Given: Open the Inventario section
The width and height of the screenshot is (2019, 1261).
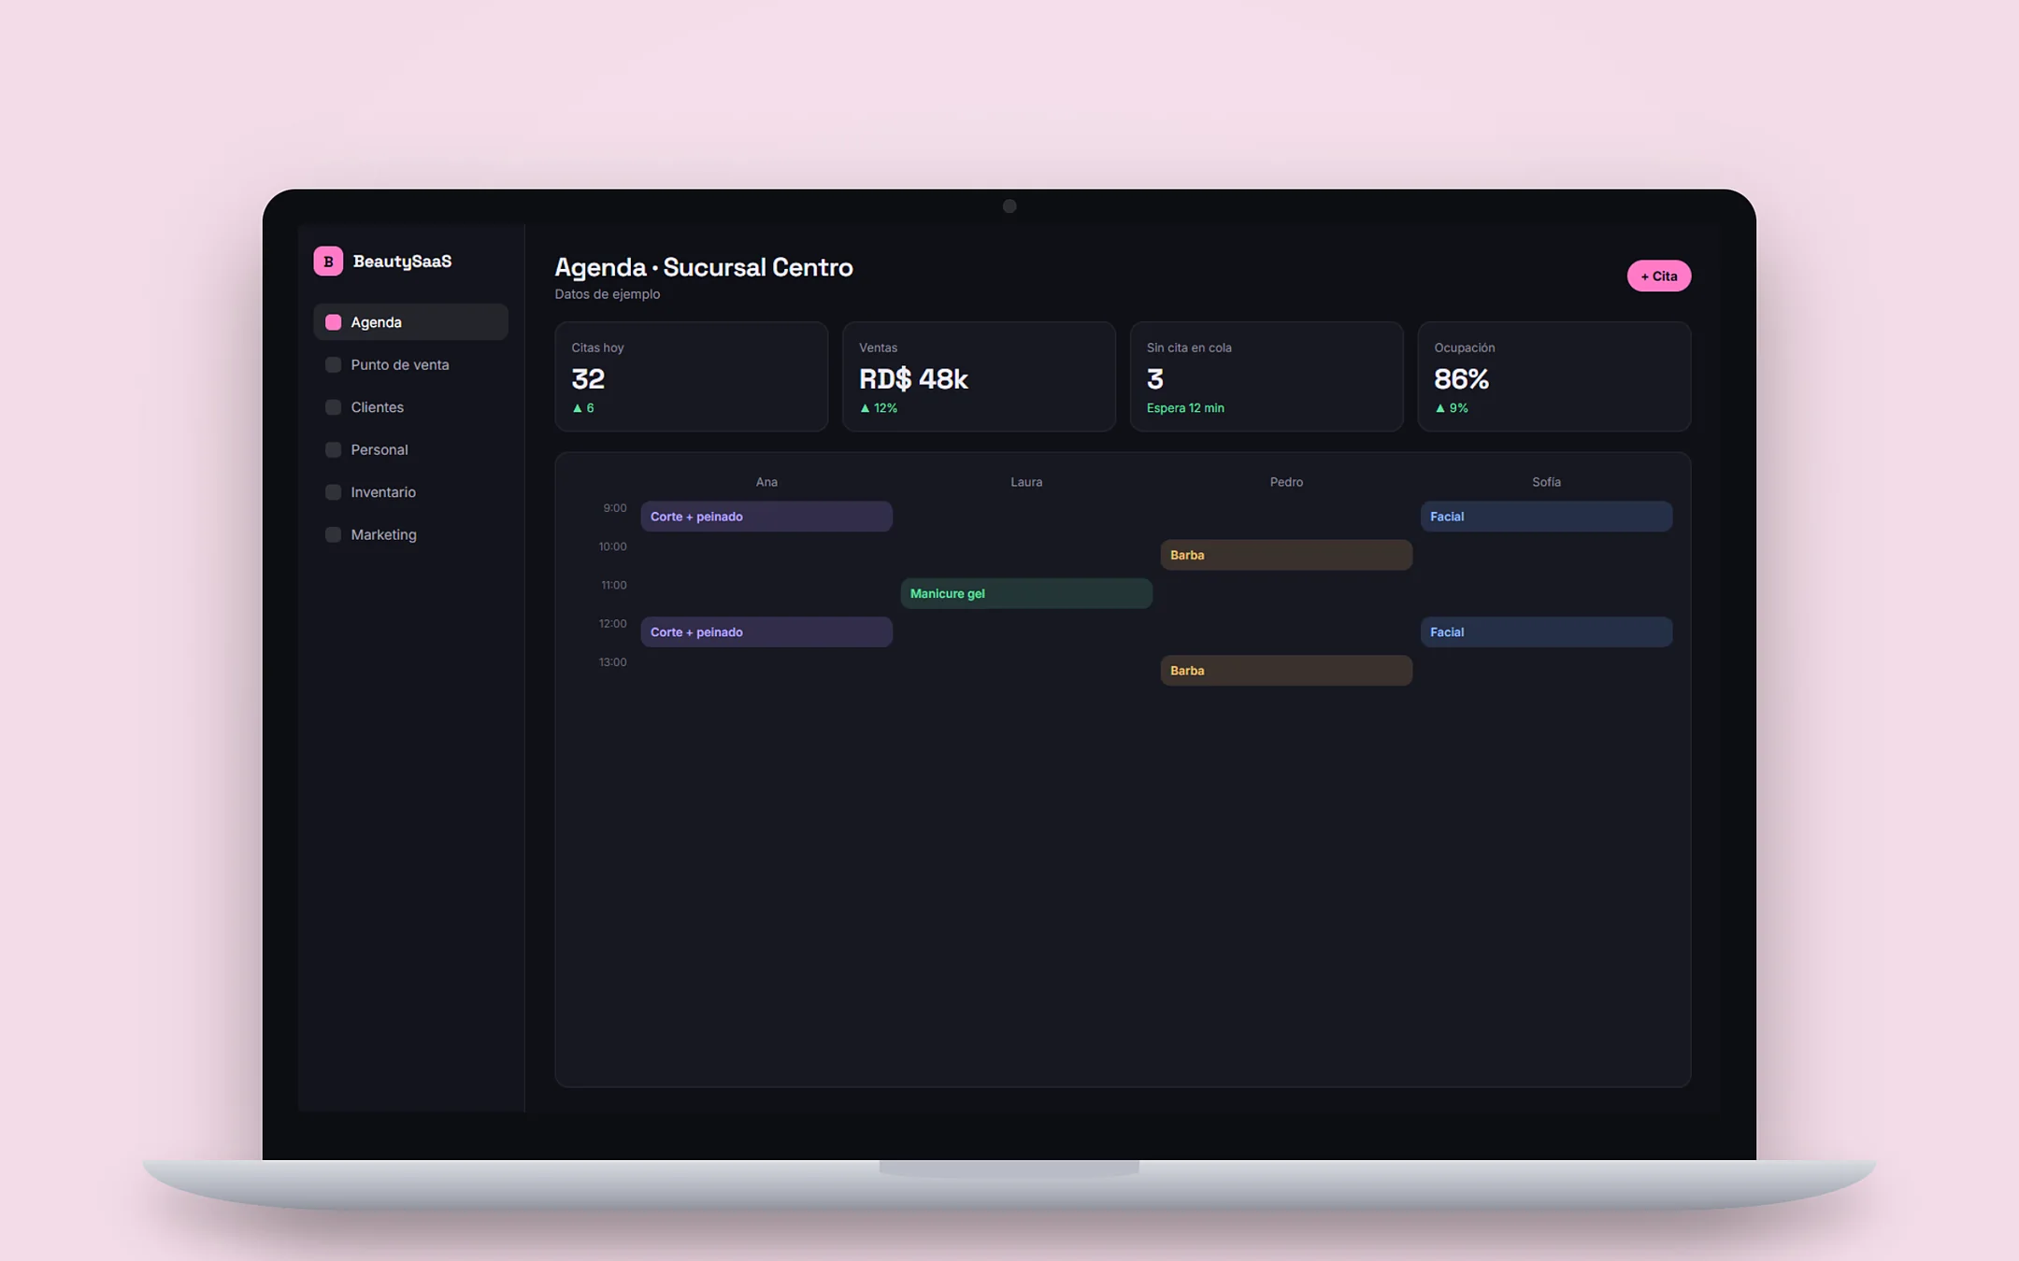Looking at the screenshot, I should pos(410,492).
